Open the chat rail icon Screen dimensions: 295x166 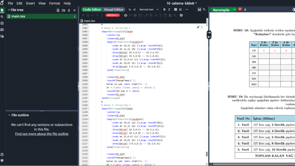pyautogui.click(x=2, y=36)
